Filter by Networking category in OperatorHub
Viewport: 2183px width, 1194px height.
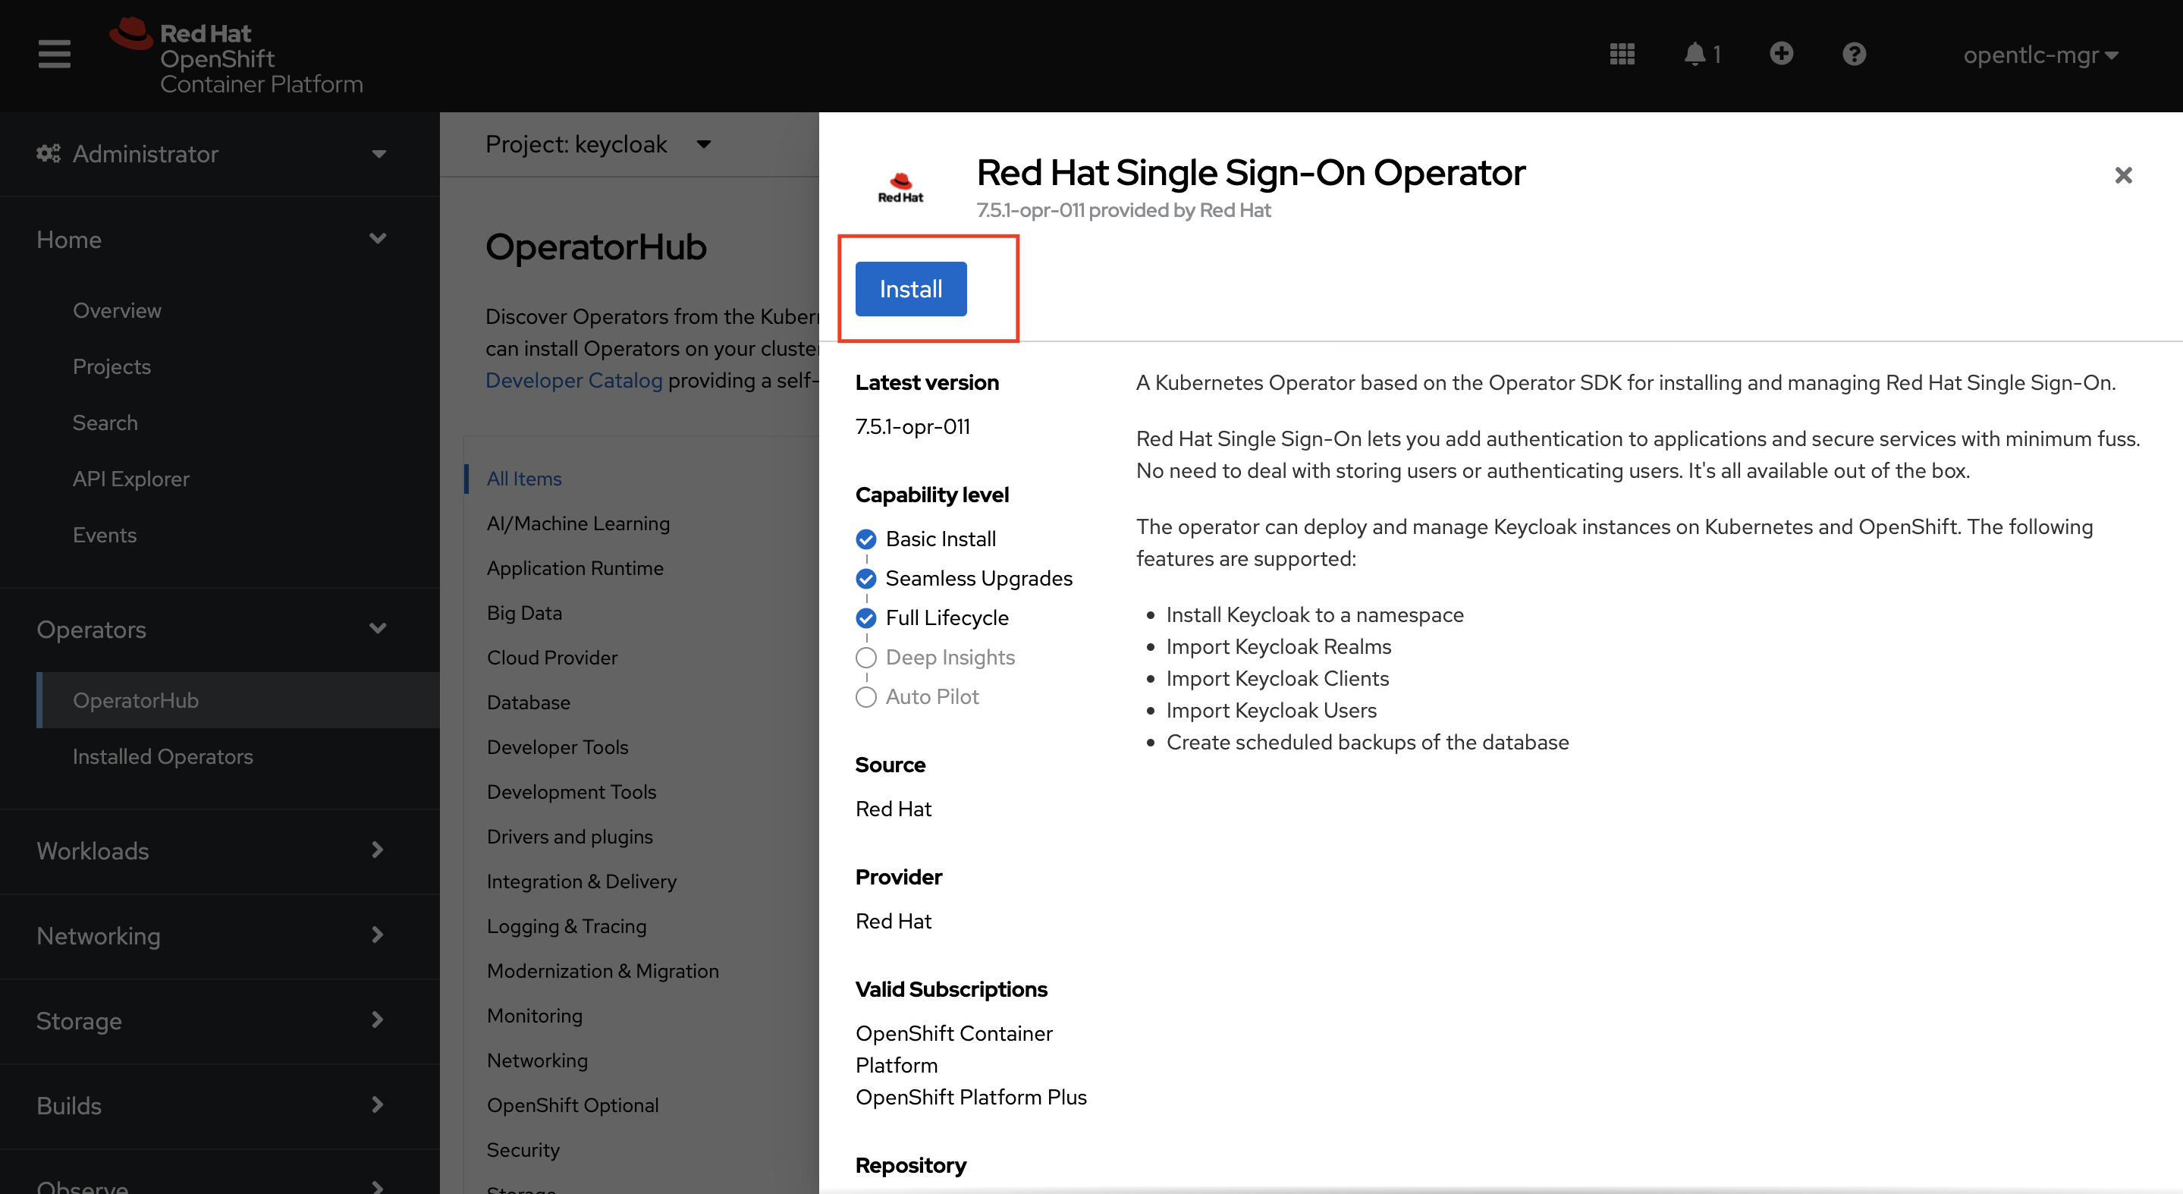point(536,1060)
